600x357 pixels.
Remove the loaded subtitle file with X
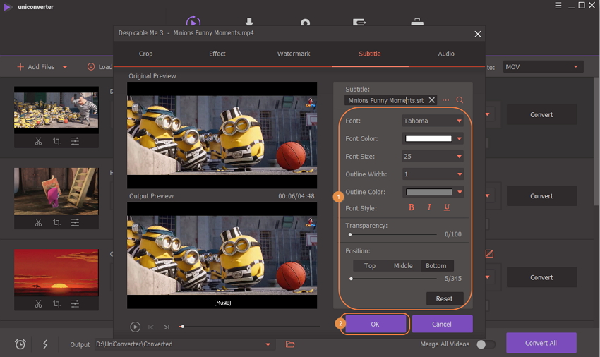[431, 100]
